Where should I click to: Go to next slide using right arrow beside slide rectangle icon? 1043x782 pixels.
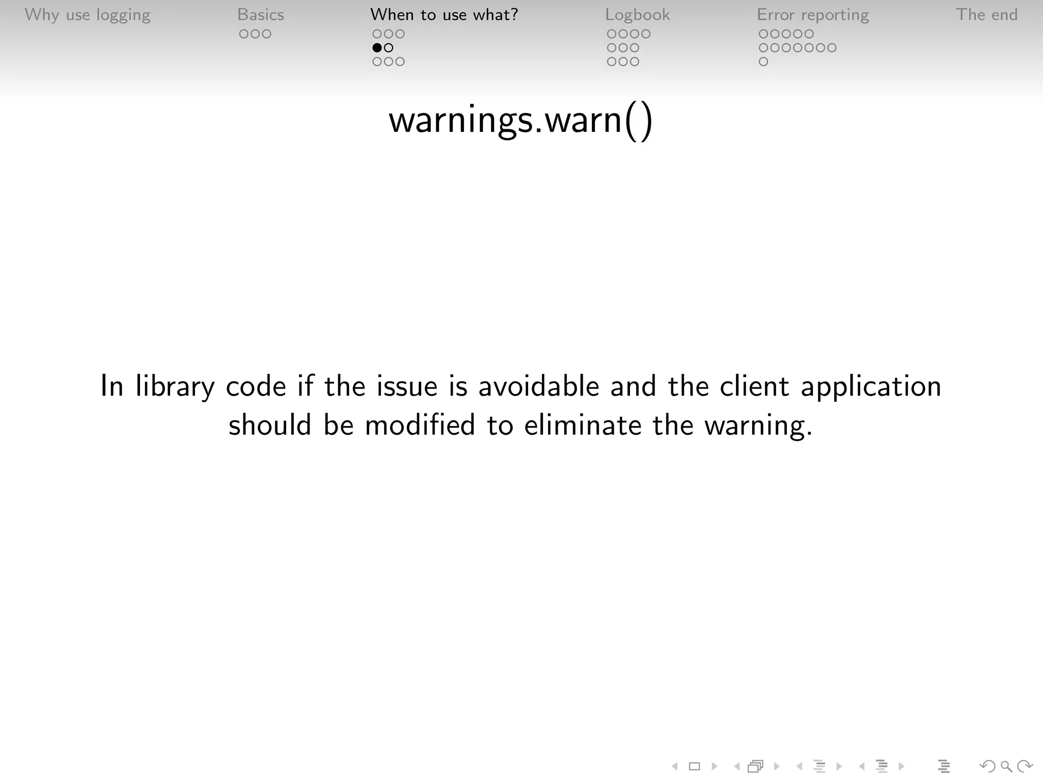[714, 766]
